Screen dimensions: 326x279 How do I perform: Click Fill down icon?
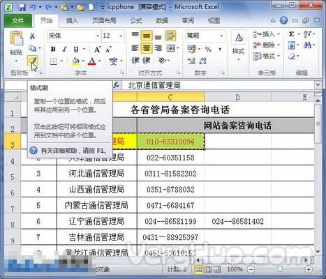[291, 45]
